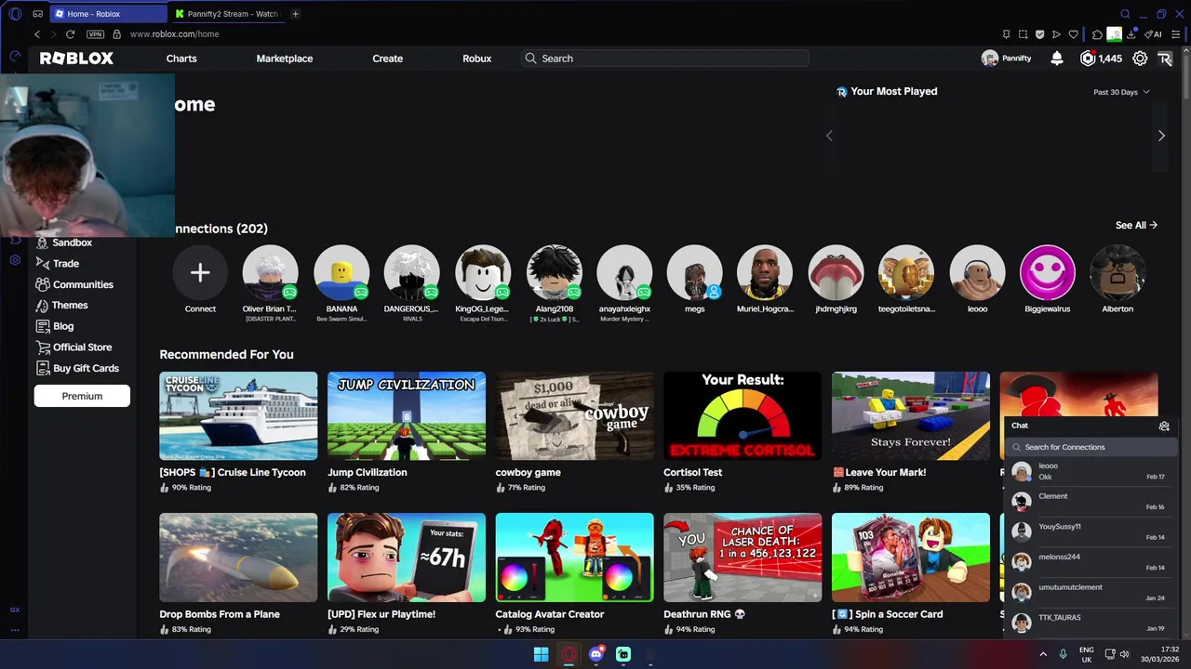
Task: Click the Buy Gift Cards icon
Action: [x=42, y=368]
